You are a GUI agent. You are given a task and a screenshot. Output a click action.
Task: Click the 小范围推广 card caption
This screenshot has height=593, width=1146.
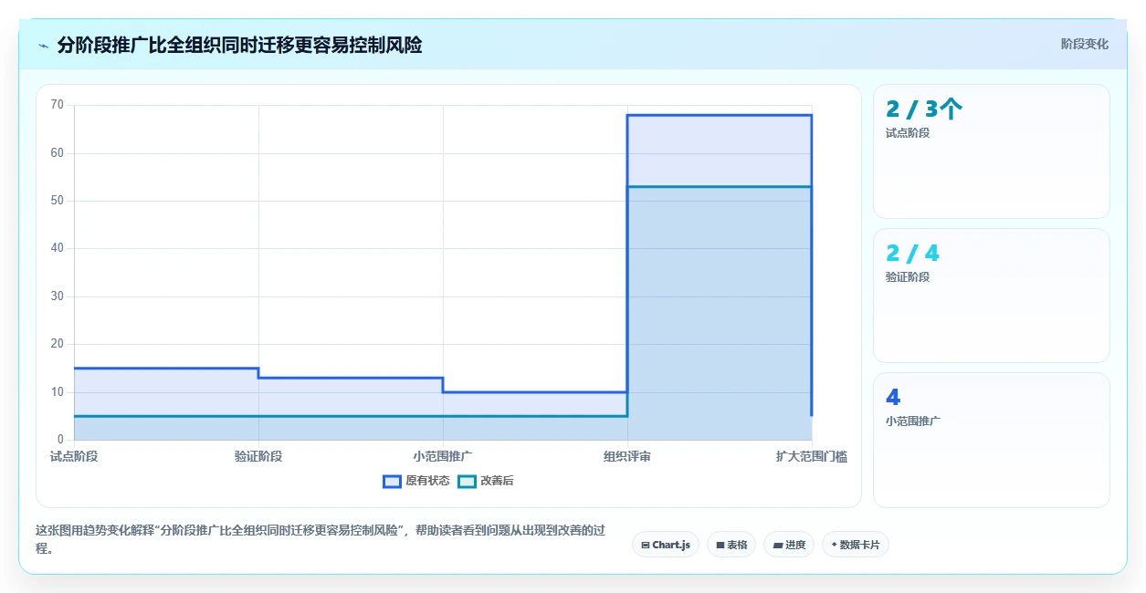(913, 421)
